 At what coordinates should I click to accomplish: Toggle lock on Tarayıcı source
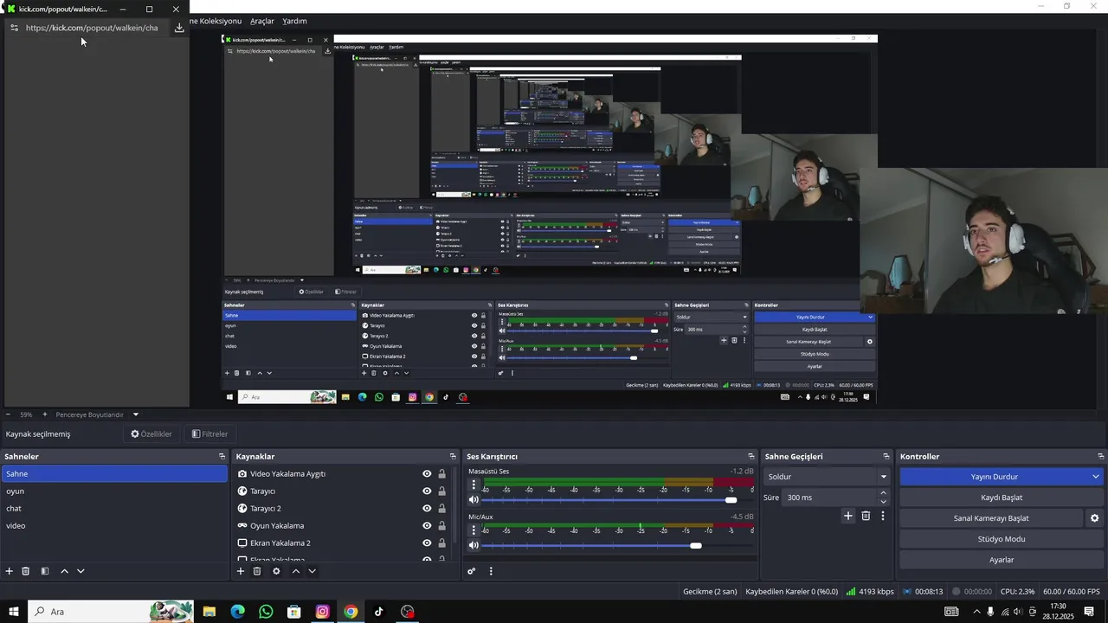441,491
